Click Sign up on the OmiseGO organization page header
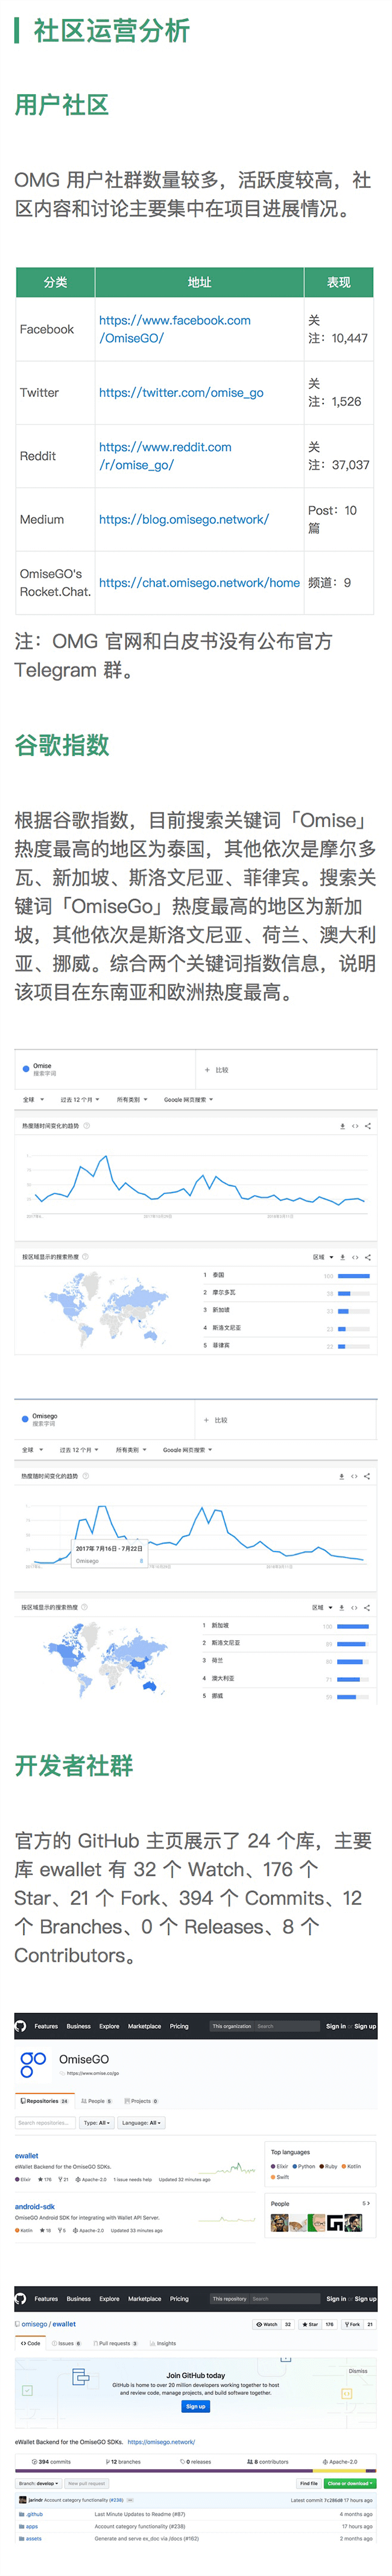Image resolution: width=392 pixels, height=2576 pixels. pos(366,2026)
